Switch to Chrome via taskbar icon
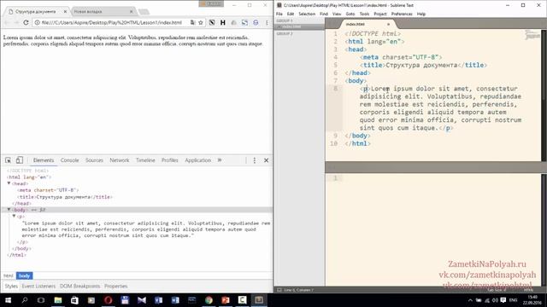This screenshot has height=307, width=547. (209, 300)
